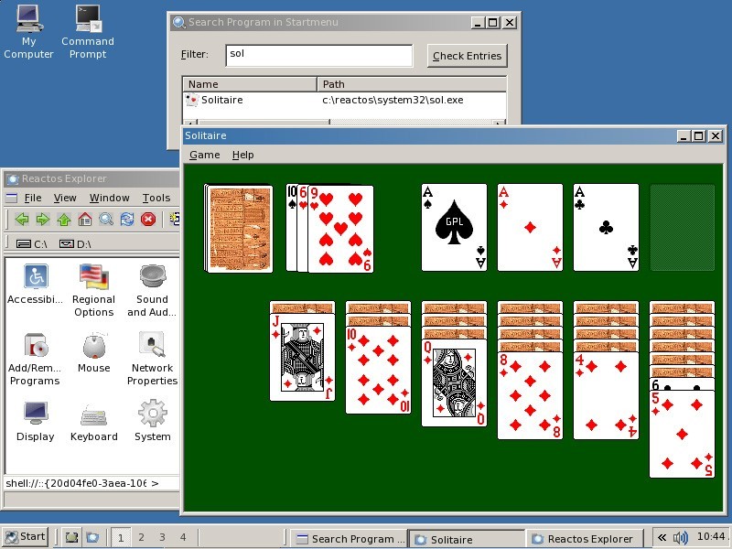Click the Path column header
Image resolution: width=732 pixels, height=549 pixels.
tap(412, 84)
